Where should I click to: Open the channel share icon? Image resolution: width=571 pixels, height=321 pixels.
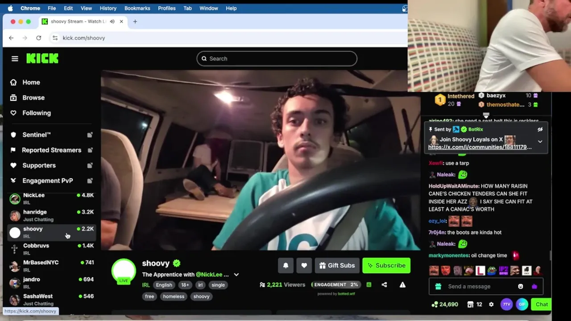[x=384, y=284]
